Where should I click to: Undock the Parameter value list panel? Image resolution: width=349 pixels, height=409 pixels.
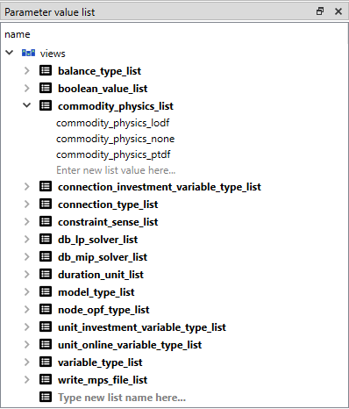tap(320, 11)
